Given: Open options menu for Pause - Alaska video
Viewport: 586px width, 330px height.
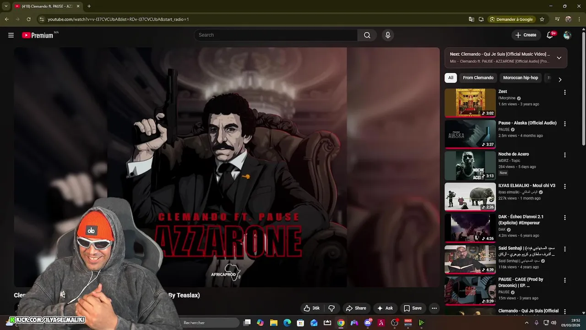Looking at the screenshot, I should point(564,124).
